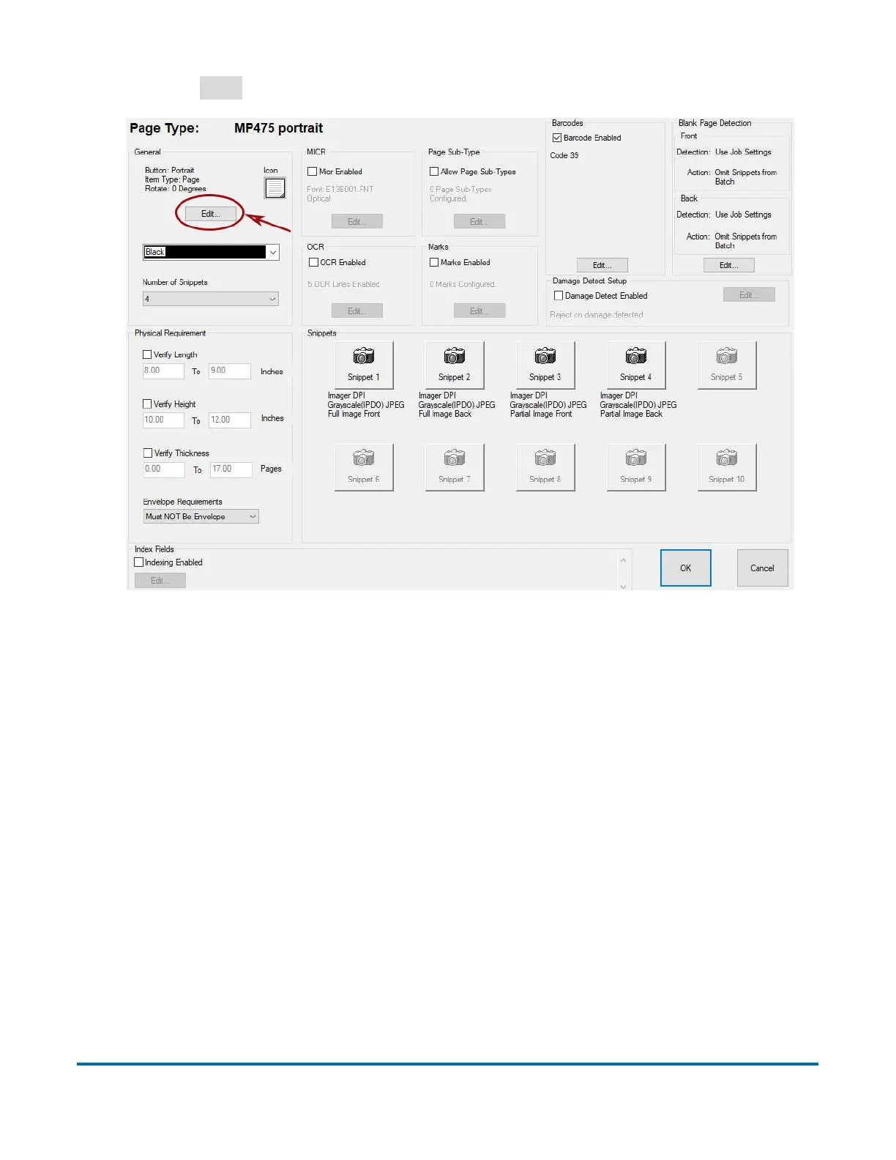Viewport: 896px width, 1160px height.
Task: Open Snippet 3 camera button
Action: click(545, 365)
